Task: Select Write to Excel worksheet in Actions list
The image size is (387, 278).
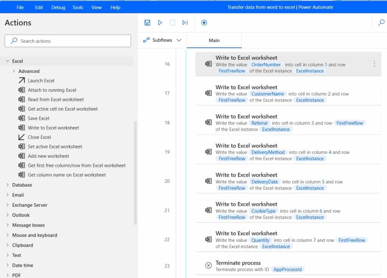Action: tap(53, 128)
